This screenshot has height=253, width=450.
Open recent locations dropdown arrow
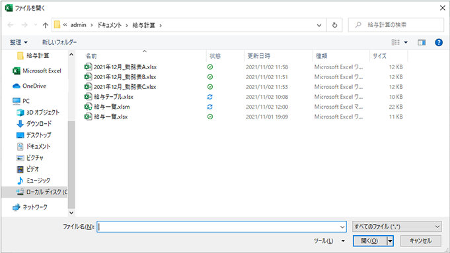[x=36, y=25]
